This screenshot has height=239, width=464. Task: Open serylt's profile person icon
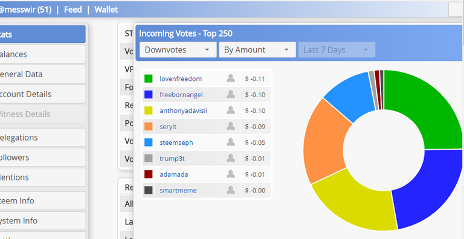tap(231, 126)
